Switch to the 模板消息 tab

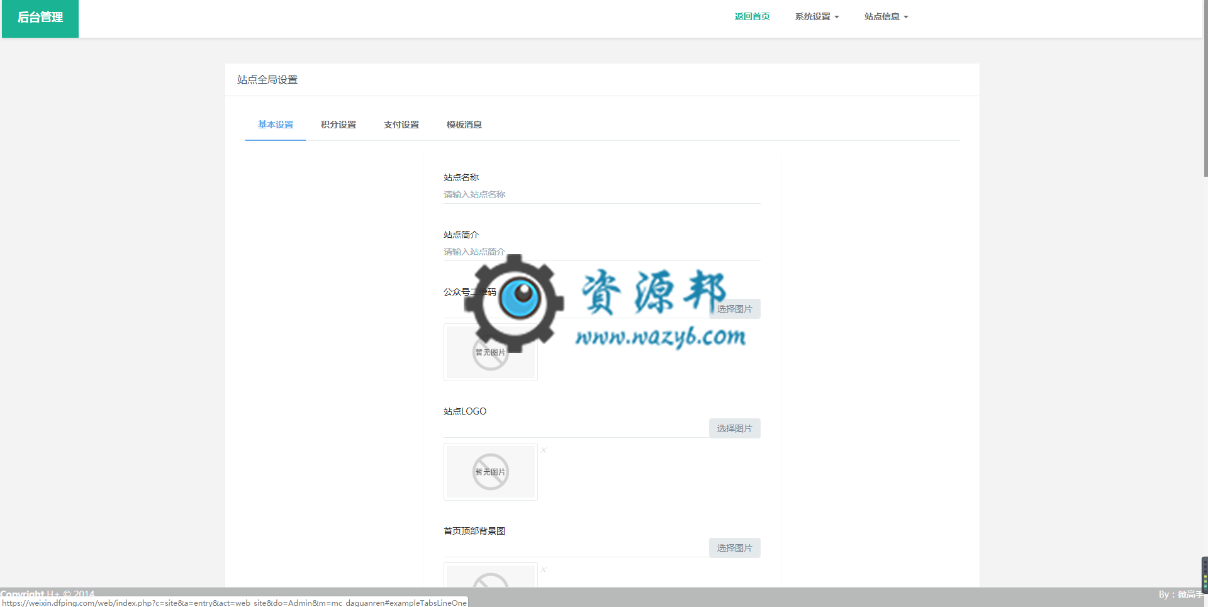click(464, 125)
